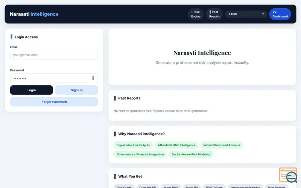Focus the Password input field

pyautogui.click(x=54, y=78)
